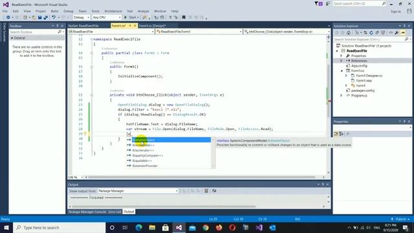The image size is (414, 233).
Task: Click the feedback icon next to Quick Launch
Action: point(328,4)
